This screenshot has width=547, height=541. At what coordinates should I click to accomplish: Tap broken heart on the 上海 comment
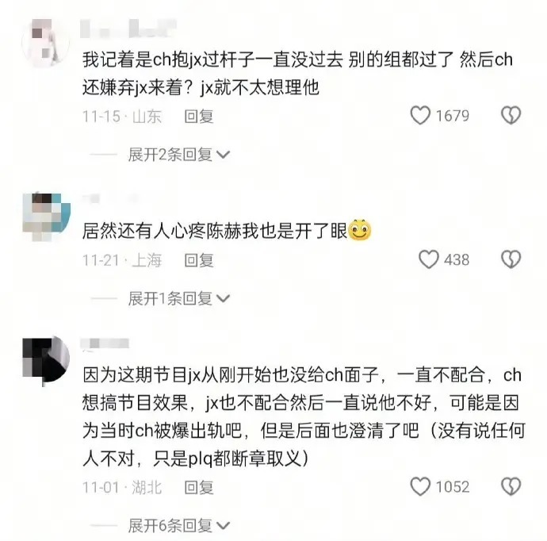tap(511, 259)
